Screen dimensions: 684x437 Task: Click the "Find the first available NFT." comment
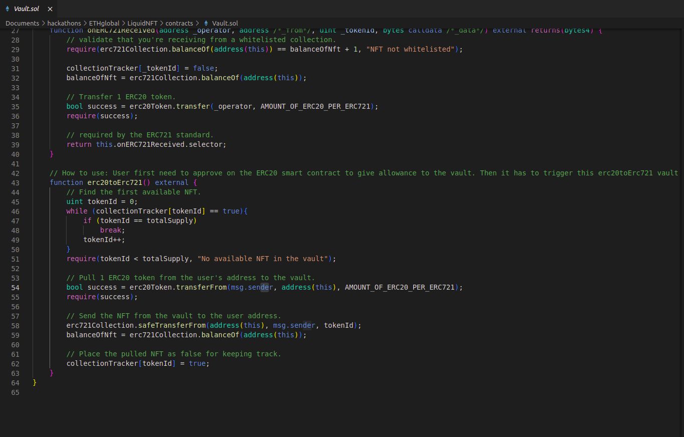pyautogui.click(x=134, y=192)
